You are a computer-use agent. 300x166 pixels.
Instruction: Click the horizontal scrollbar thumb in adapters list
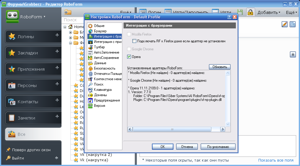tap(172, 129)
